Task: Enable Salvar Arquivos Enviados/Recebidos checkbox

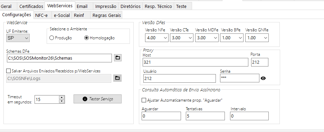Action: click(x=8, y=71)
